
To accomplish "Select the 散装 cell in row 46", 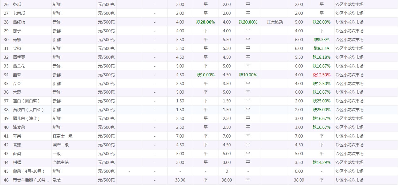I will [57, 180].
